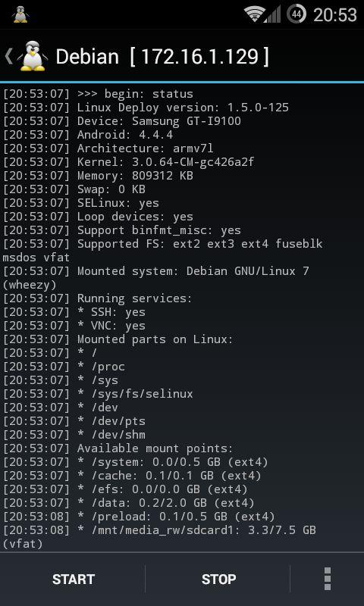Tap the /data: 0.2/2.0 GB line

128,503
